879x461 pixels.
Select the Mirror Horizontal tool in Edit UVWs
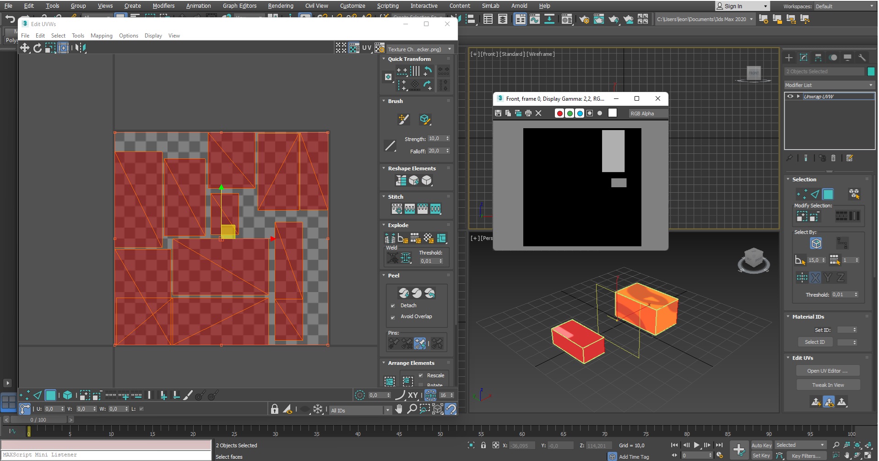pyautogui.click(x=81, y=48)
